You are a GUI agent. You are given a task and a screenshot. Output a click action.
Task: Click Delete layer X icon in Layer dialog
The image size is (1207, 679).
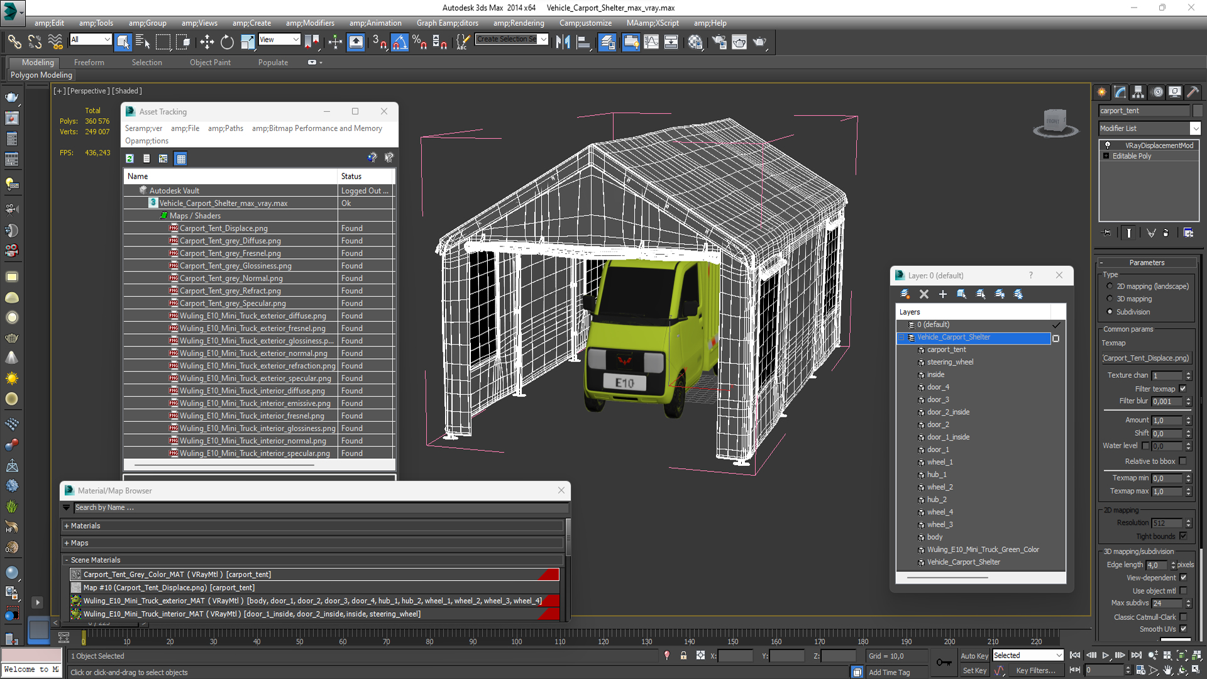tap(924, 294)
